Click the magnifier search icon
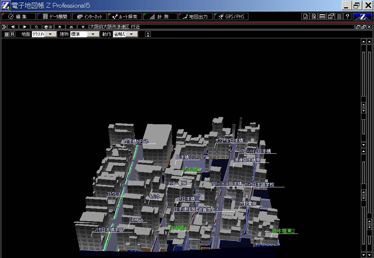This screenshot has width=374, height=258. click(36, 27)
